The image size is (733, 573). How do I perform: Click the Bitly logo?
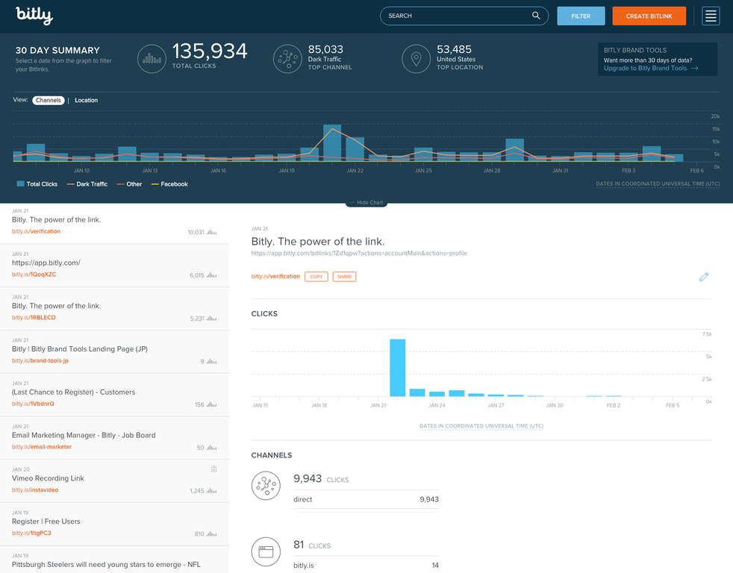[x=34, y=16]
